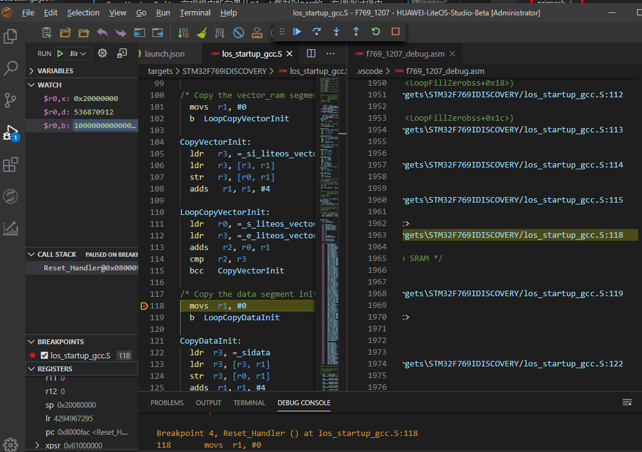Screen dimensions: 642x452
Task: Split the editor to the right
Action: point(311,54)
